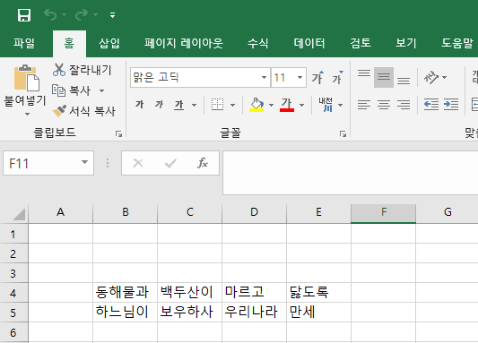
Task: Click decrease indent icon
Action: [x=431, y=105]
